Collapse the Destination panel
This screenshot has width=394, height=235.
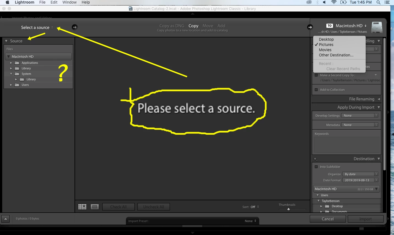tap(379, 159)
